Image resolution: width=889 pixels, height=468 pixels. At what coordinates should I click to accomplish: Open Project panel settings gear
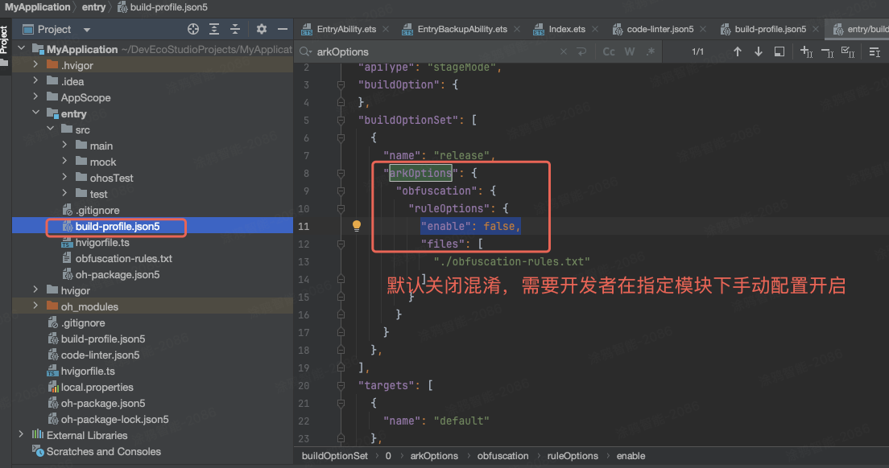[262, 30]
